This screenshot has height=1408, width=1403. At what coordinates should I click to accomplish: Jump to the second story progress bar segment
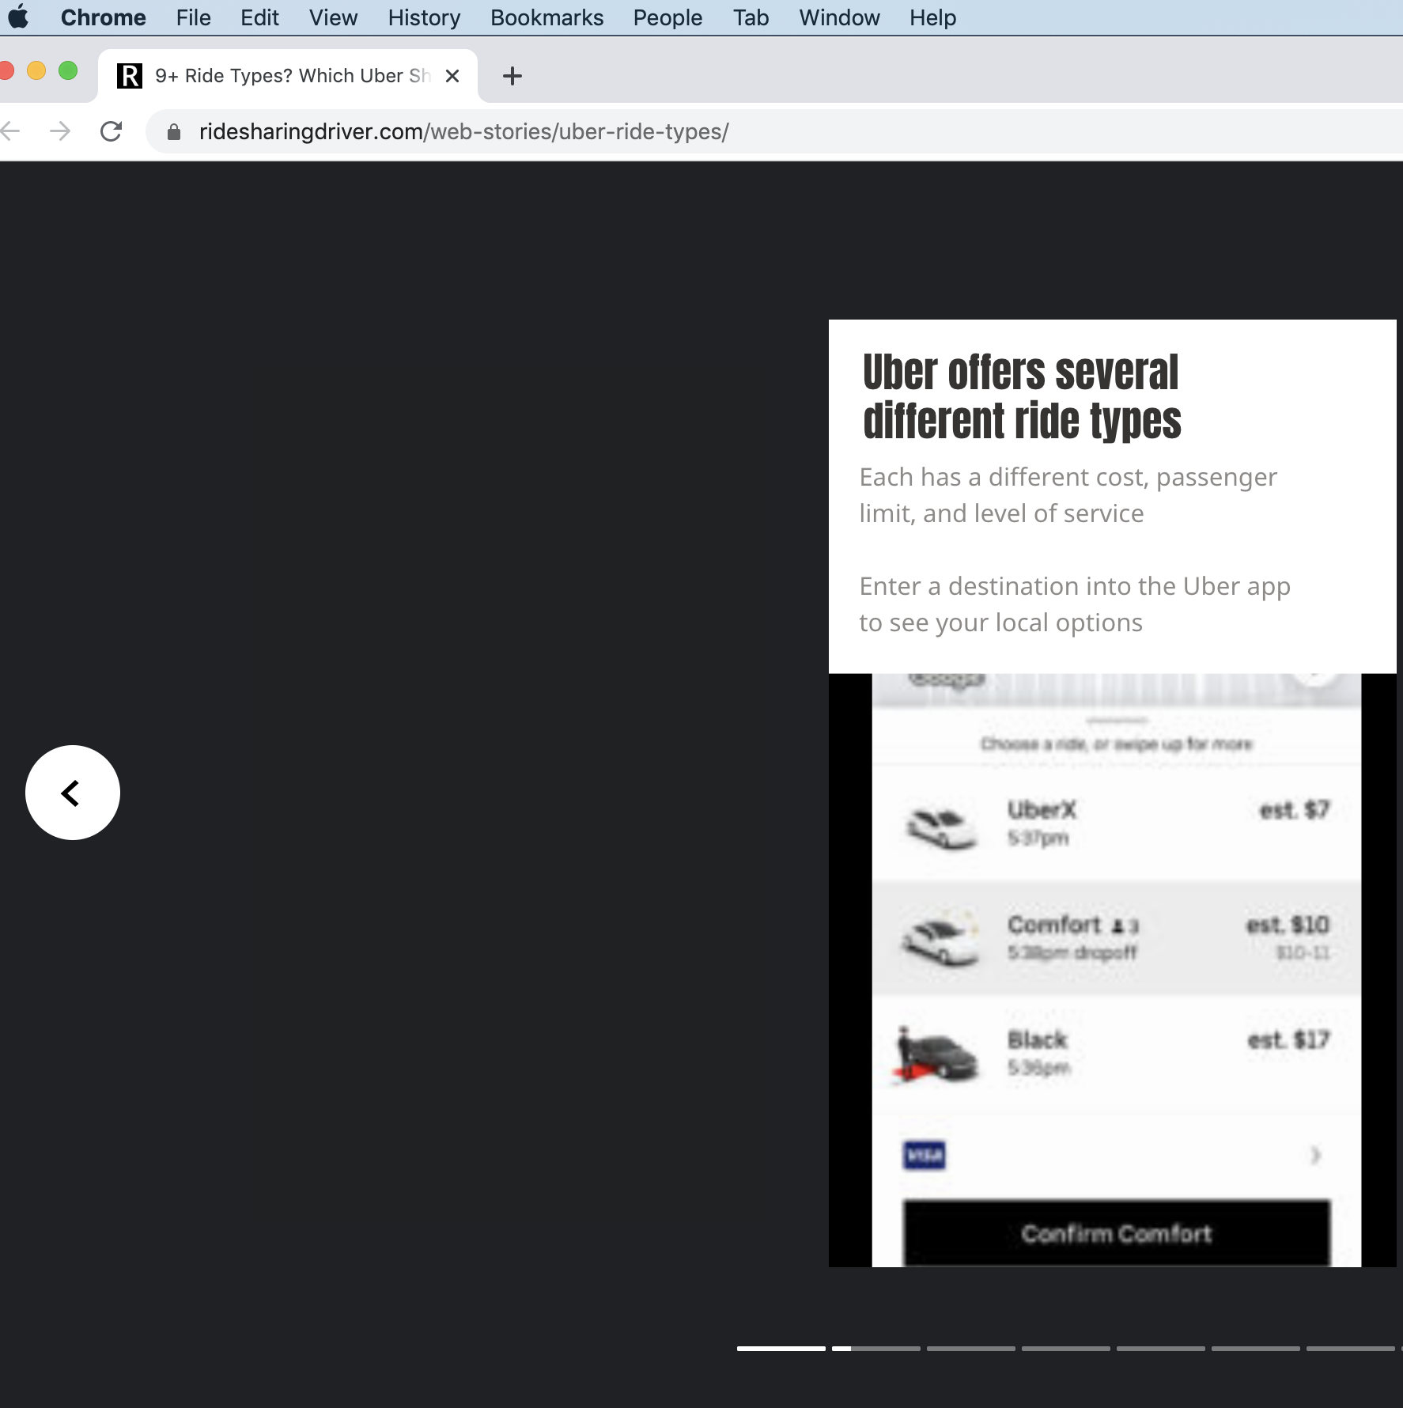pos(876,1349)
